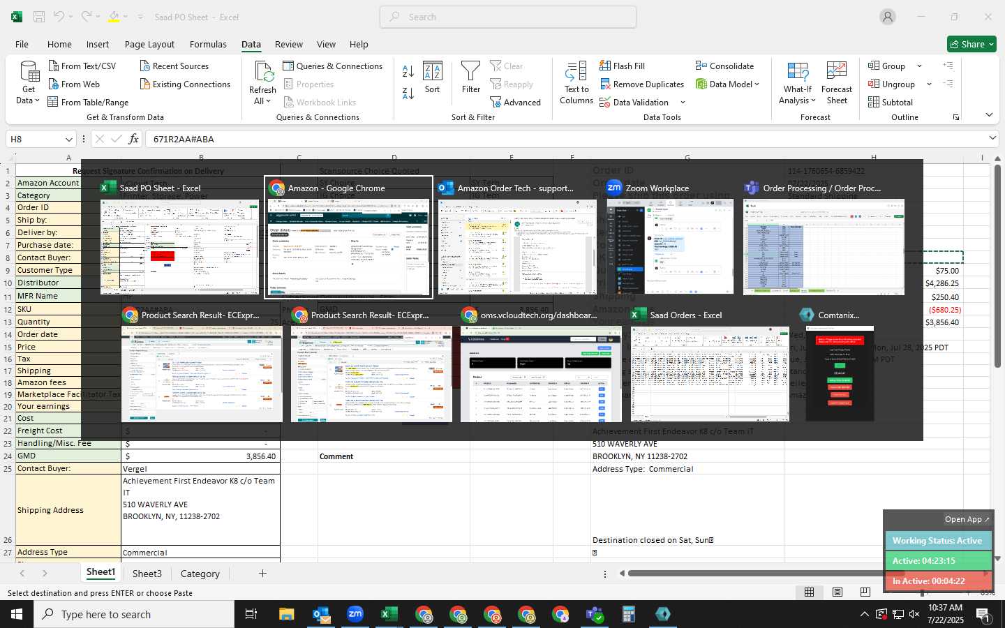The height and width of the screenshot is (628, 1005).
Task: Select the Category worksheet tab
Action: (200, 574)
